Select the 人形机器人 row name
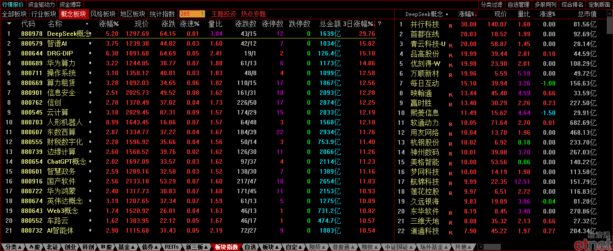Viewport: 613px width, 251px height. [65, 122]
